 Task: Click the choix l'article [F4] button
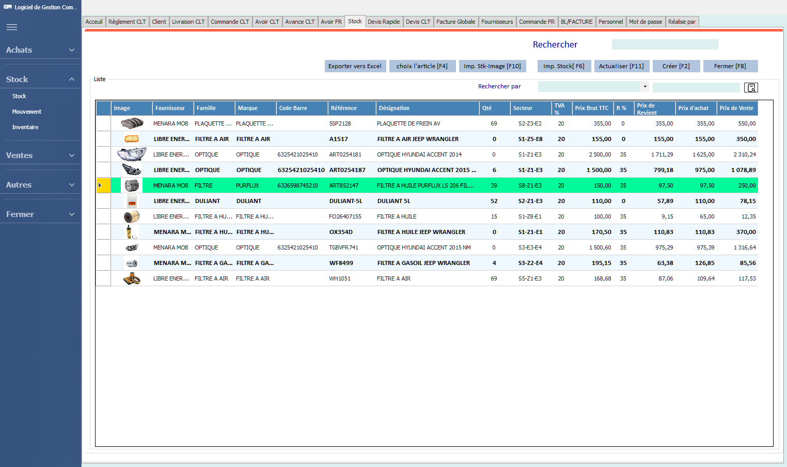point(422,66)
